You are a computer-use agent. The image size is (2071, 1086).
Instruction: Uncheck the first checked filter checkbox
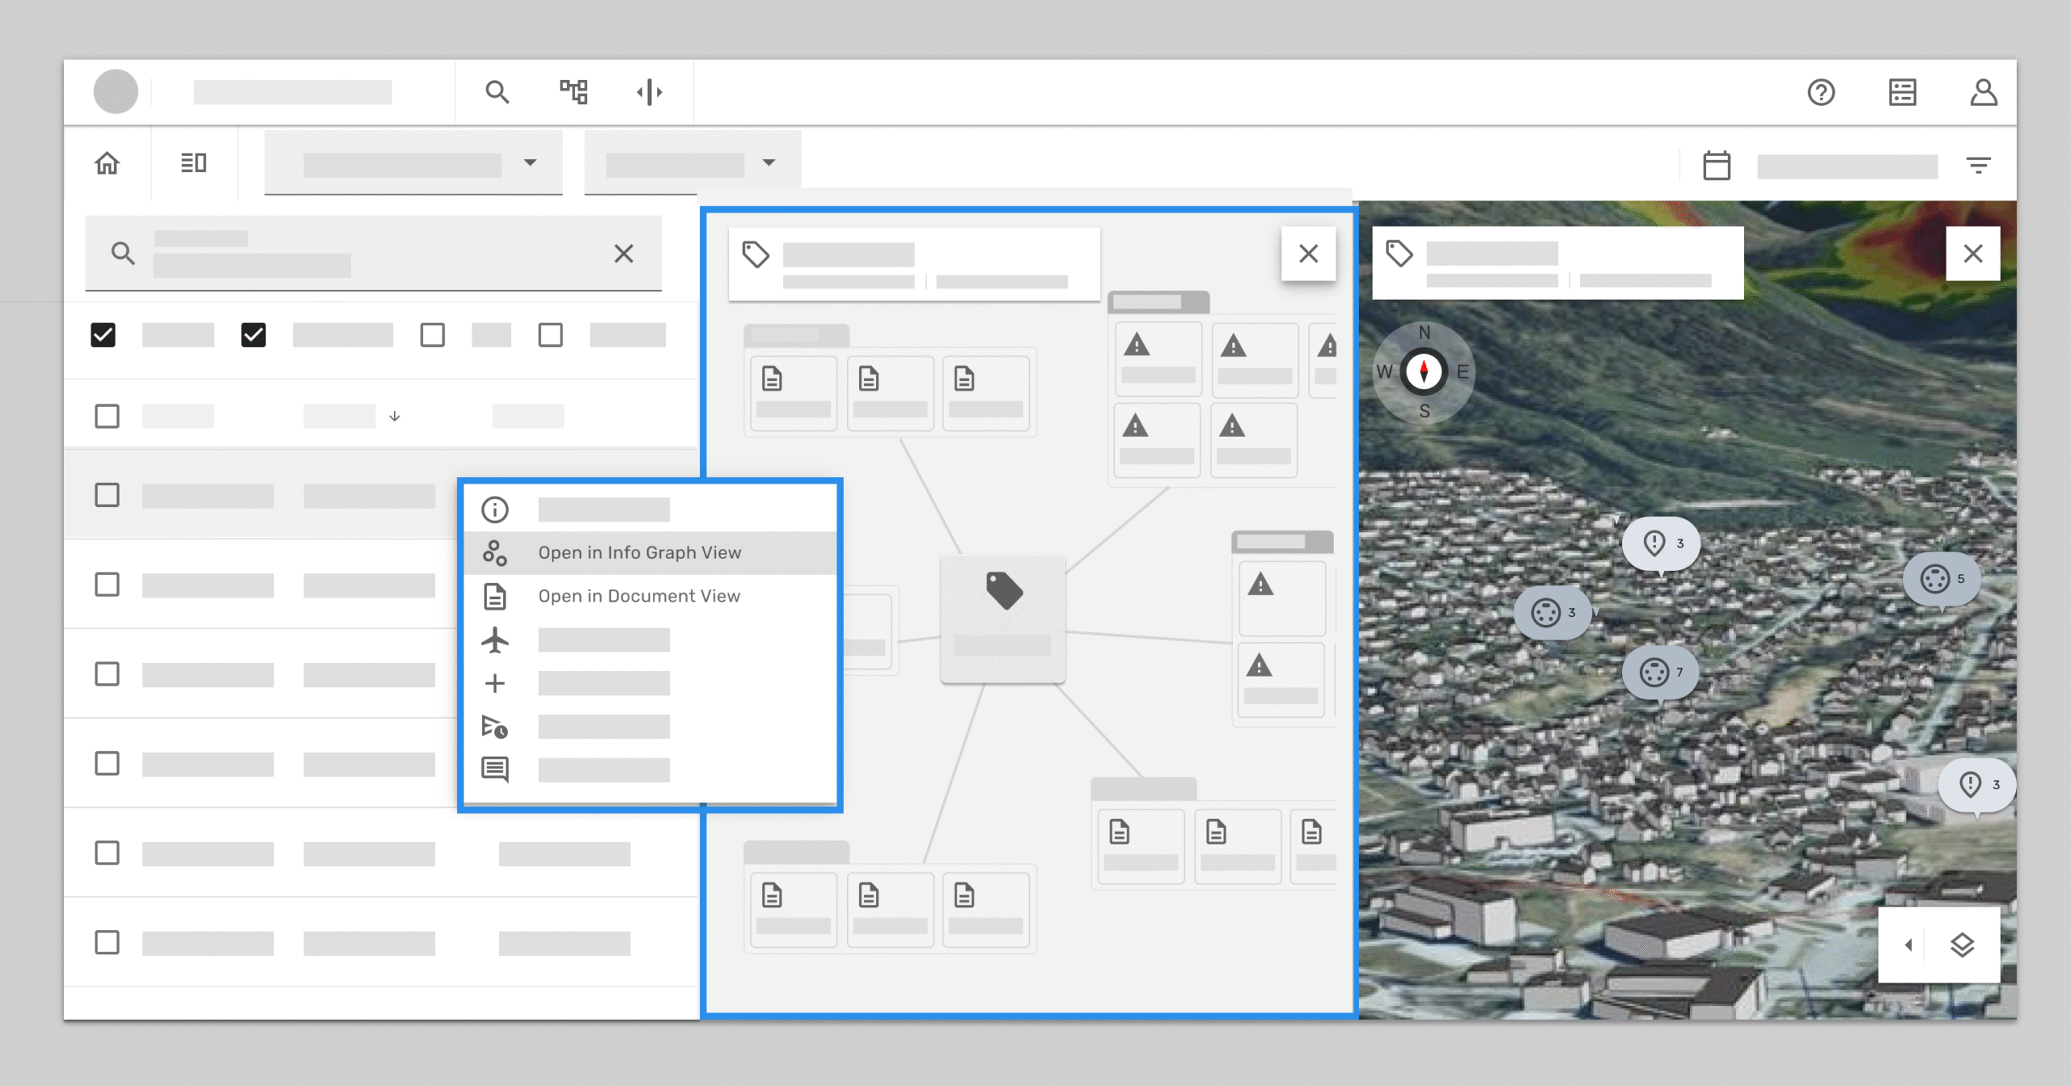[104, 335]
